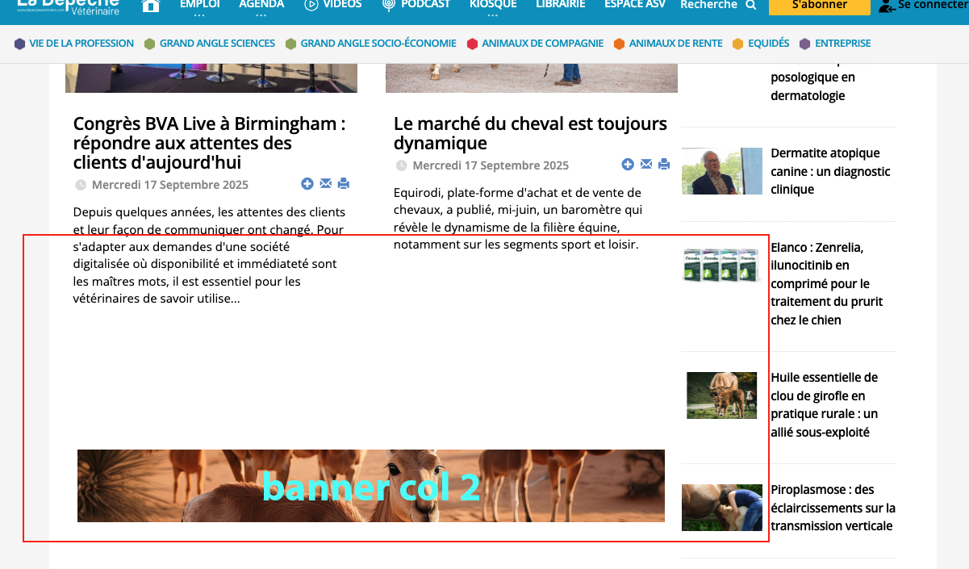
Task: Click the user icon beside Se connecter
Action: pyautogui.click(x=886, y=6)
